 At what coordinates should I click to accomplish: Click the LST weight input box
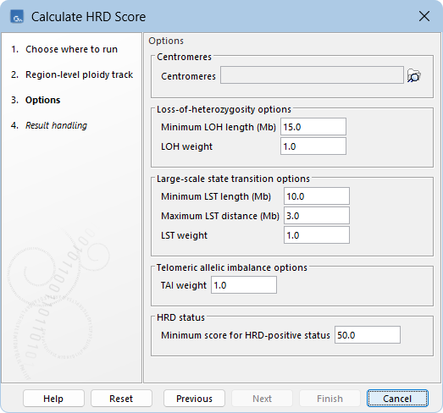317,235
